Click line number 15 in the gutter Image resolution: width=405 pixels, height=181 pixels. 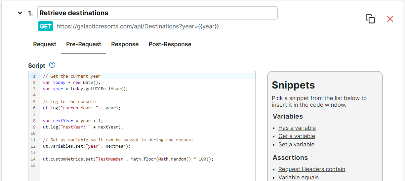click(x=33, y=165)
